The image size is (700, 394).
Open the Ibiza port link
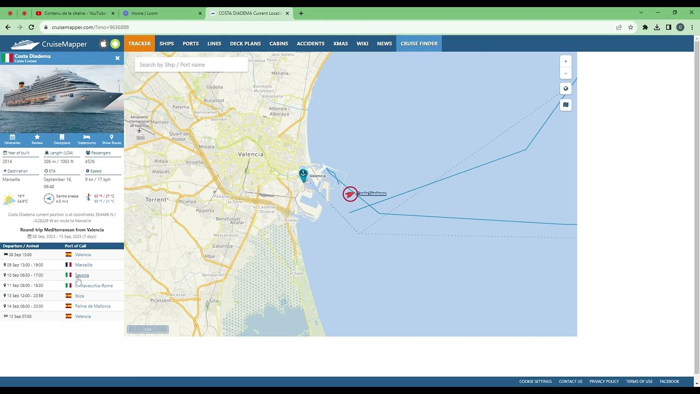point(79,296)
